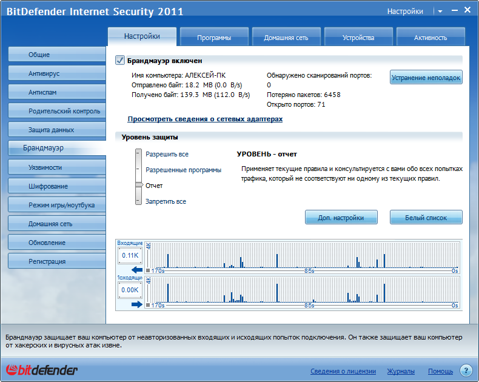Open the Антивирус section
The image size is (479, 382).
[57, 73]
